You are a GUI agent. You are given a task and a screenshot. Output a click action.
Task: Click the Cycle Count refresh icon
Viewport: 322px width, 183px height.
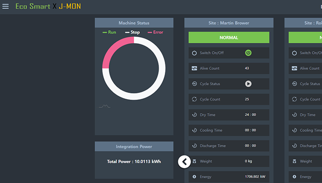194,99
